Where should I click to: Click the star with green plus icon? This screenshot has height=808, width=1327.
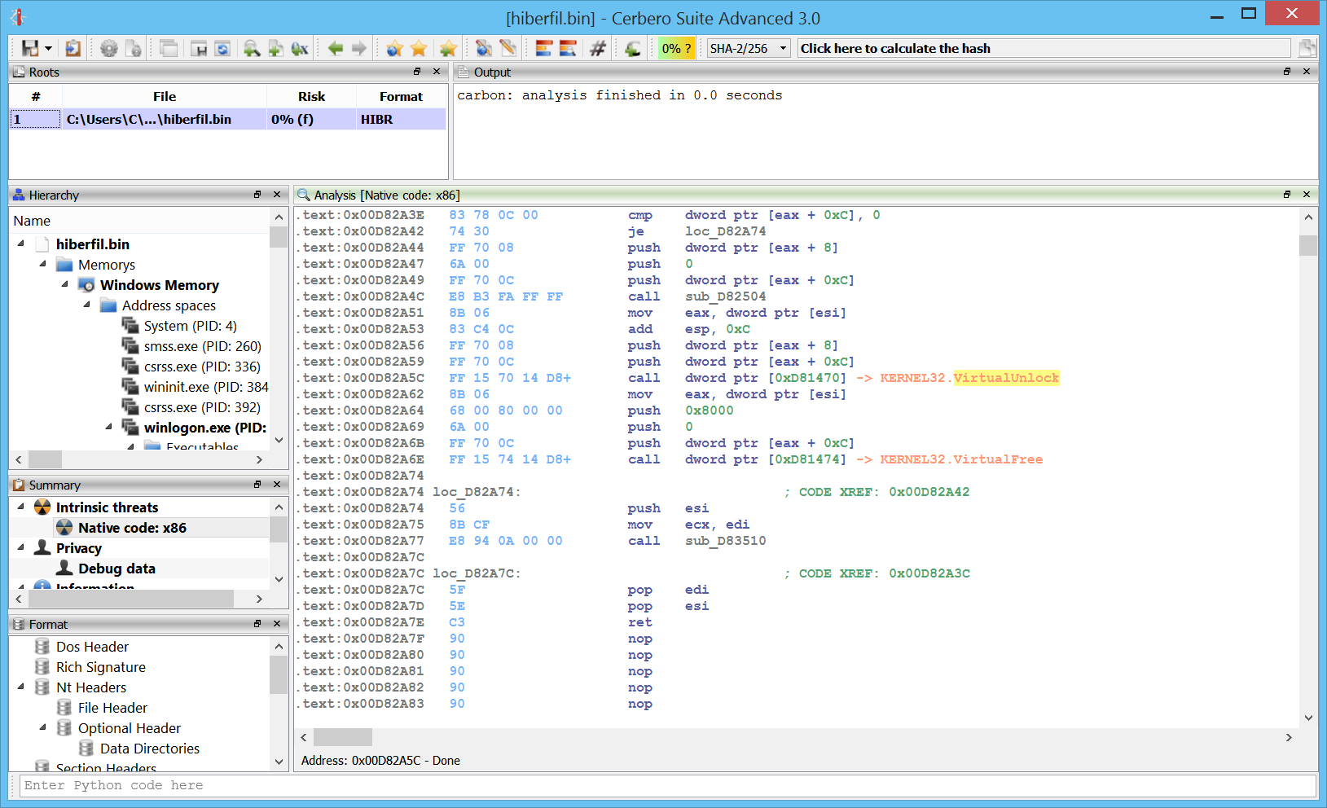(x=448, y=49)
